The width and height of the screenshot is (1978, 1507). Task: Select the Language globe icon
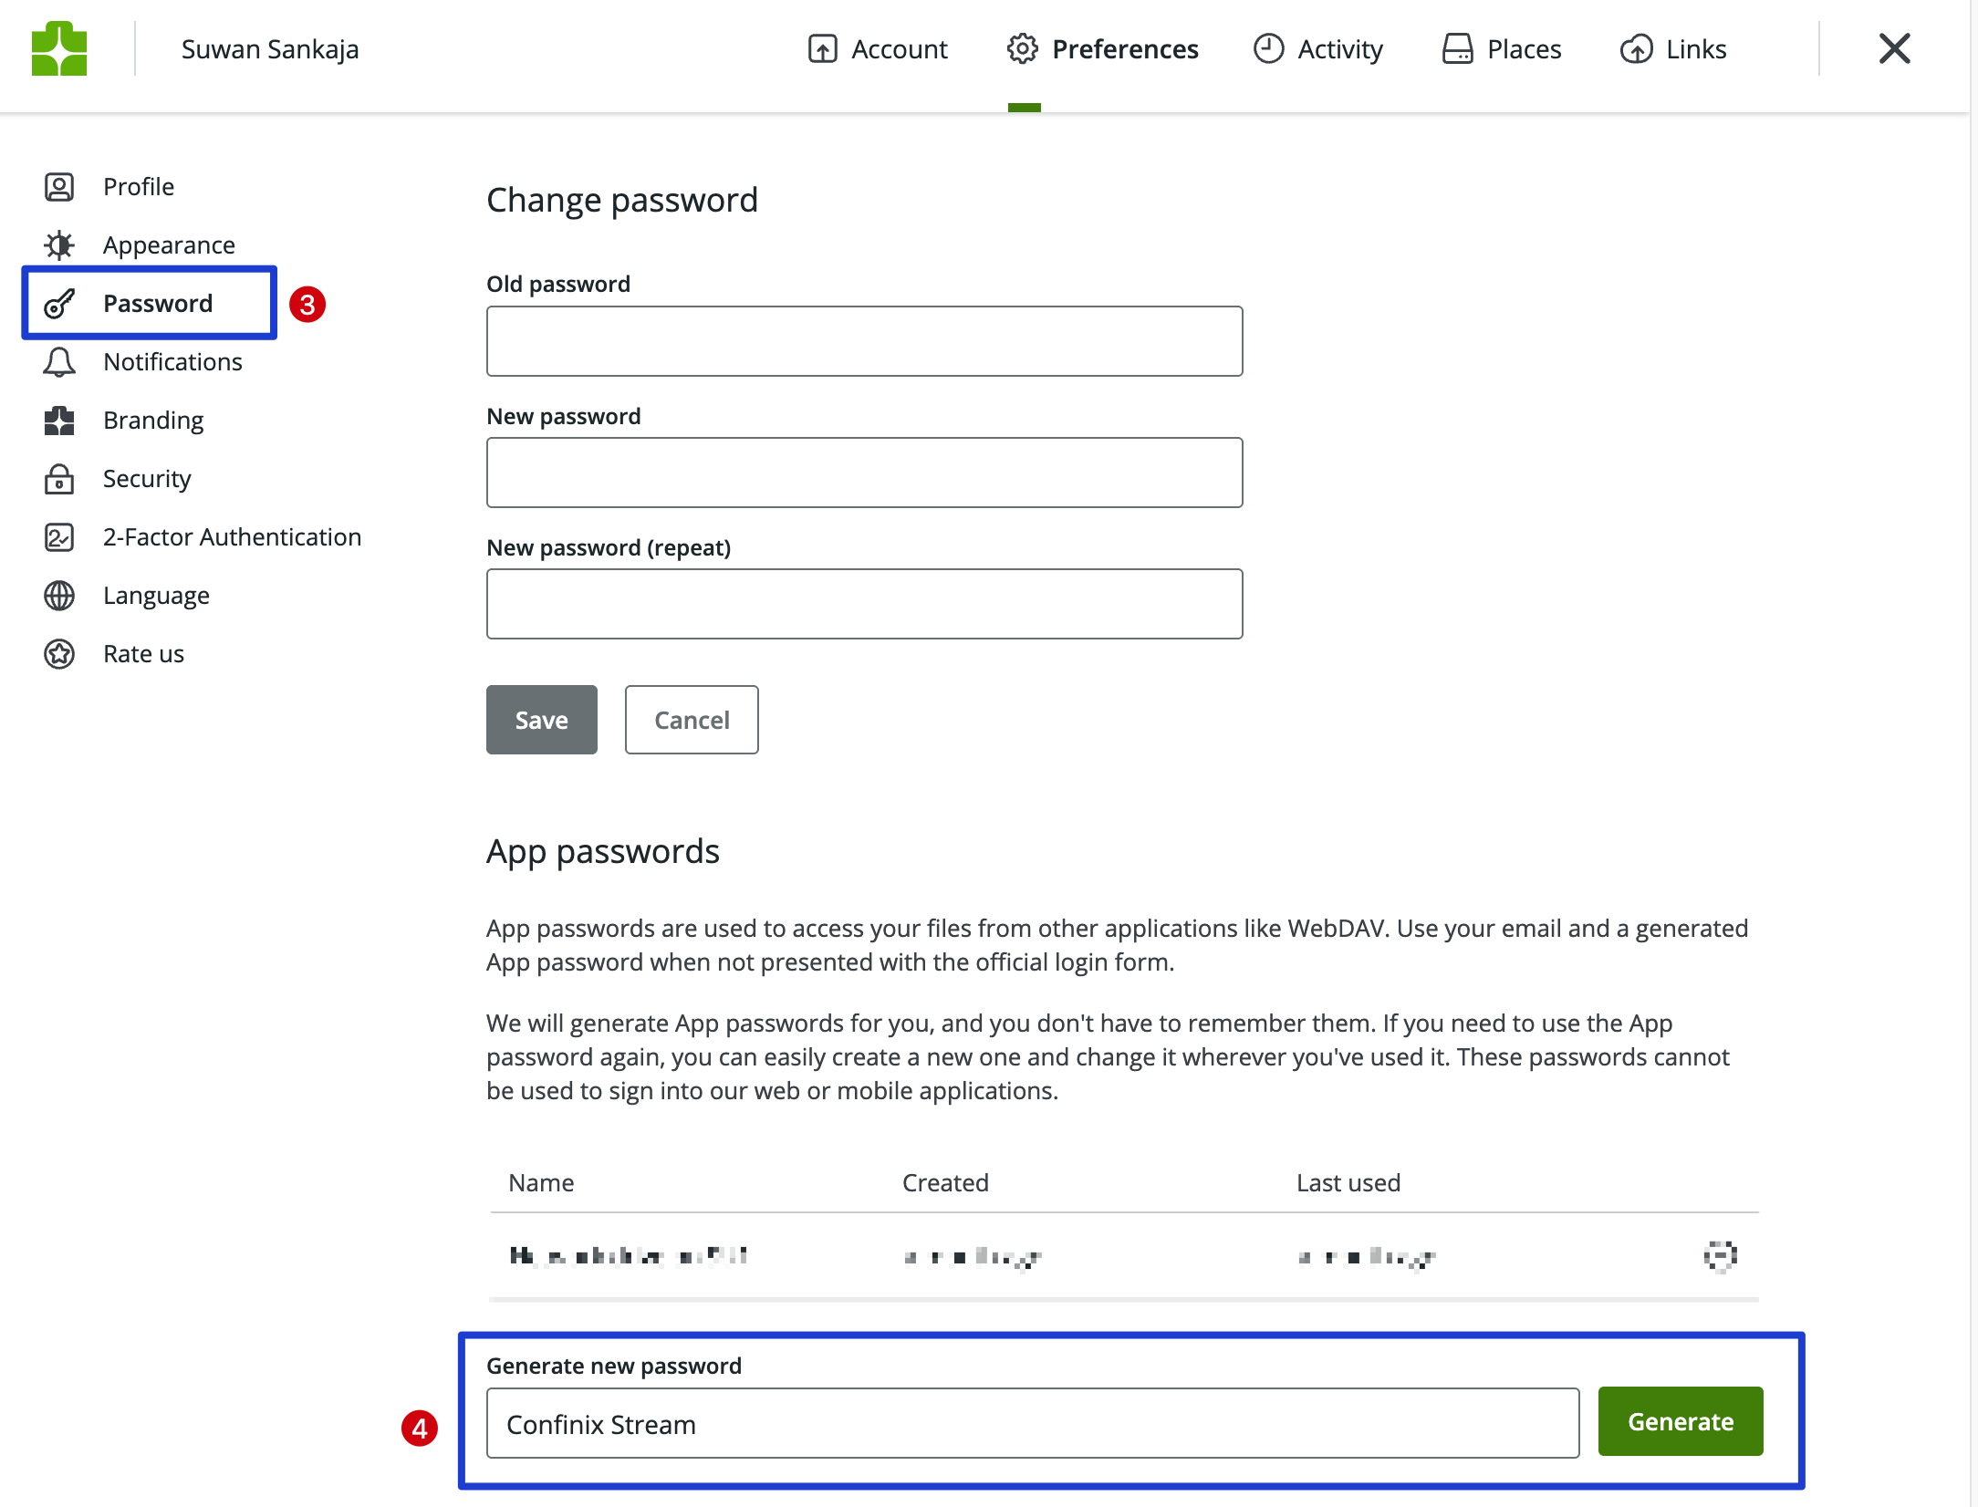59,595
